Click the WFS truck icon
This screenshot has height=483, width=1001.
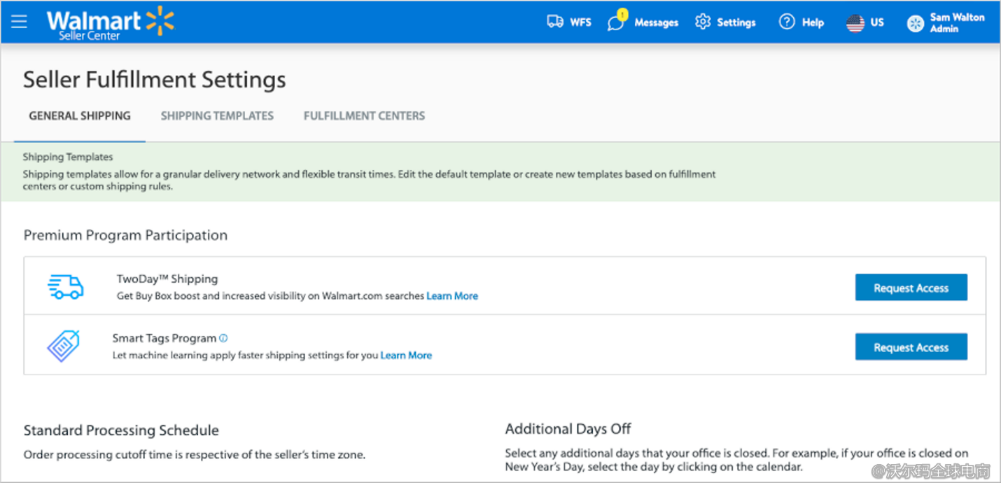pos(555,22)
